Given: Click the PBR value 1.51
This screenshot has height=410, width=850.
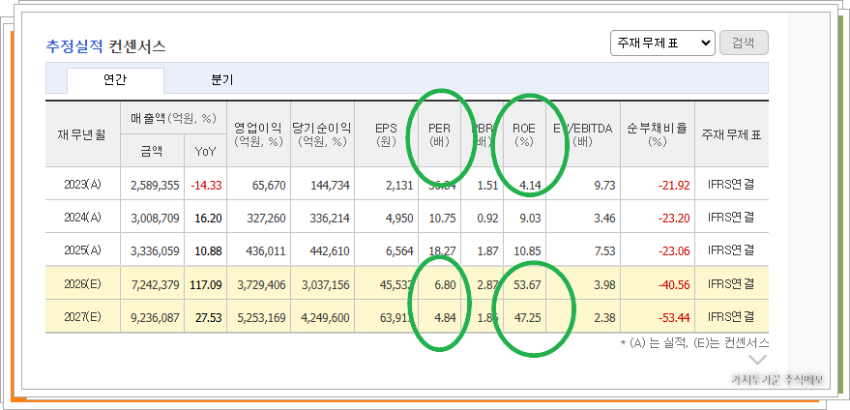Looking at the screenshot, I should 488,186.
